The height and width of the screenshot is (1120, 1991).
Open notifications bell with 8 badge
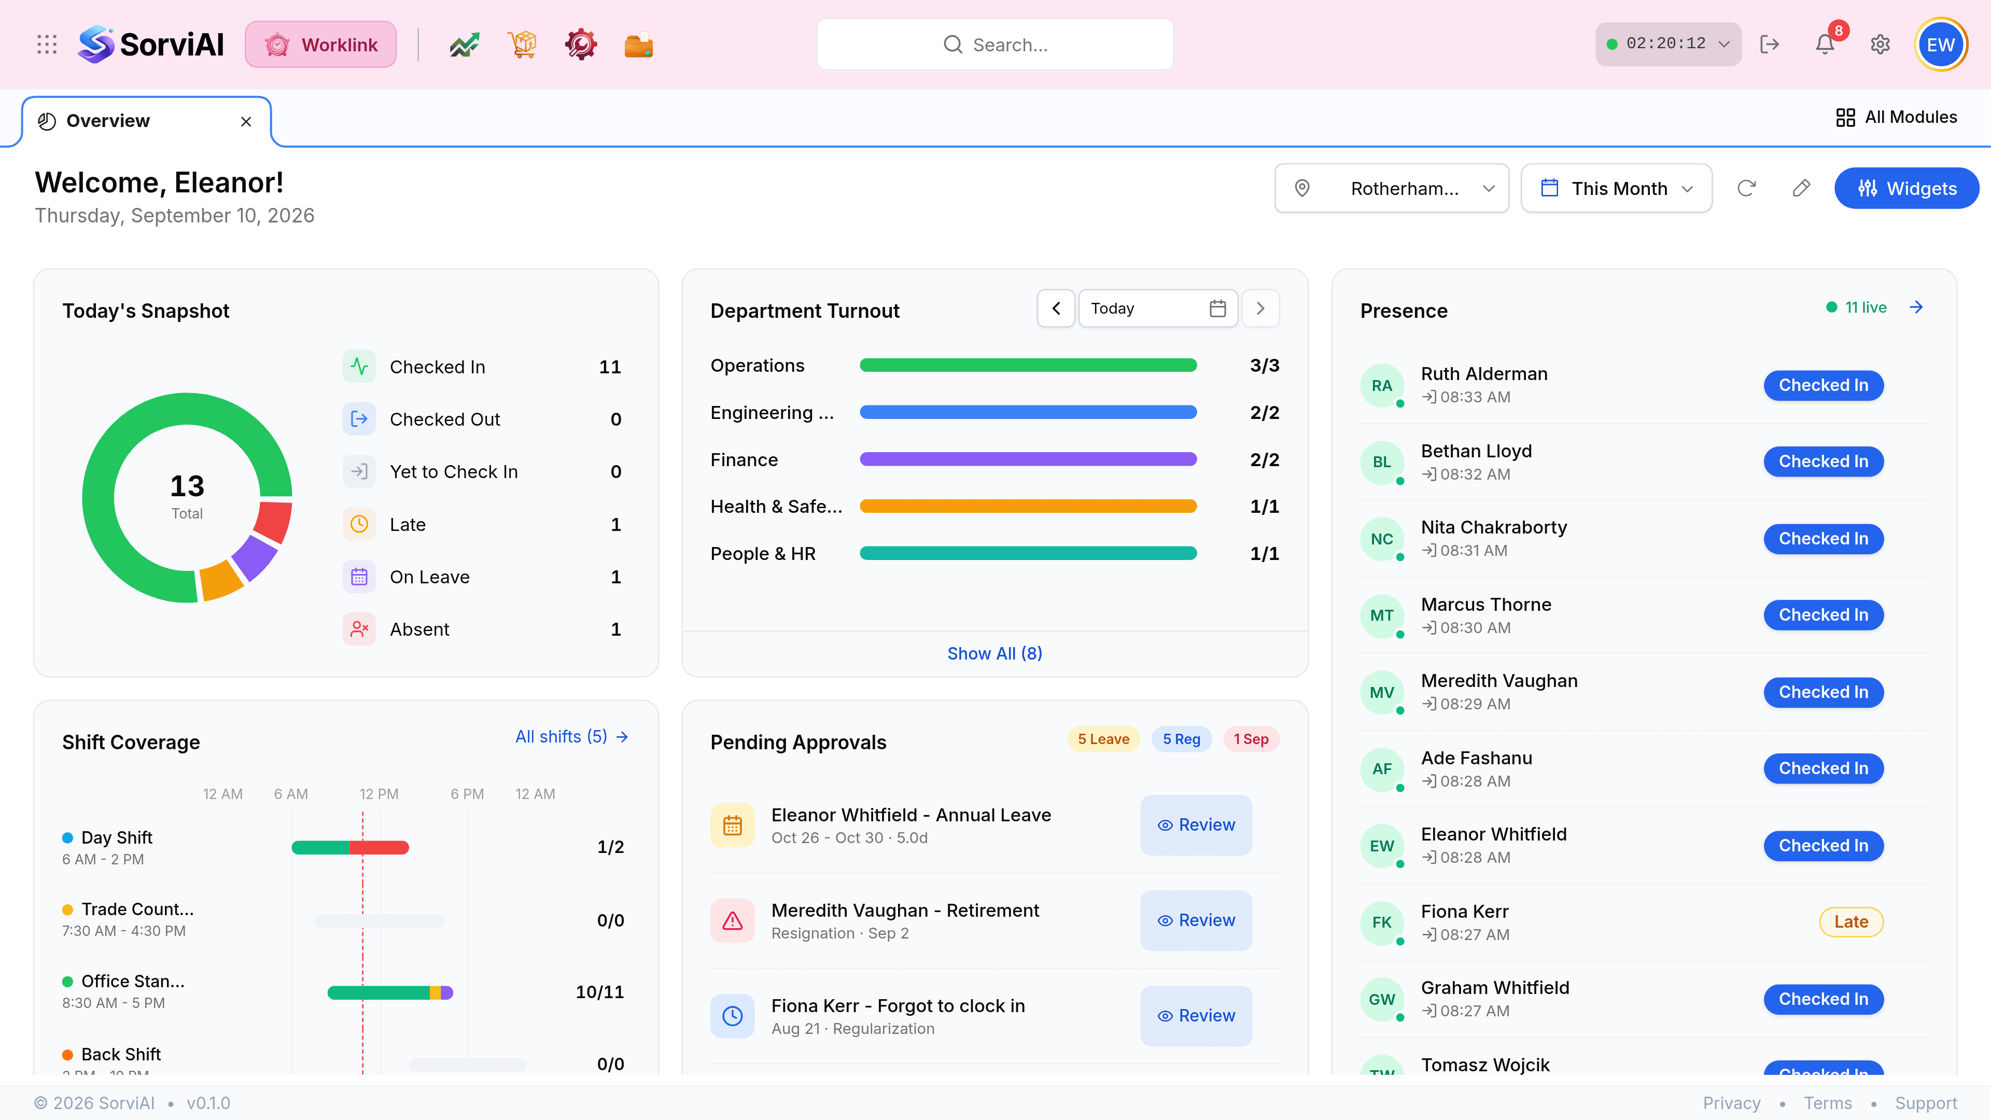pyautogui.click(x=1826, y=43)
